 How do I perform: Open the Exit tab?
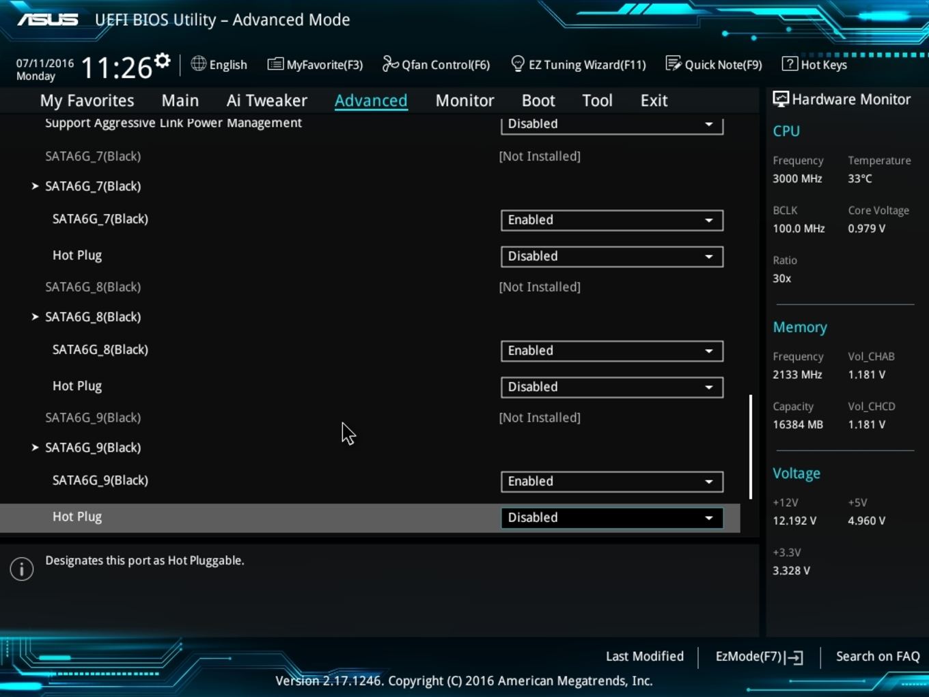pos(654,100)
